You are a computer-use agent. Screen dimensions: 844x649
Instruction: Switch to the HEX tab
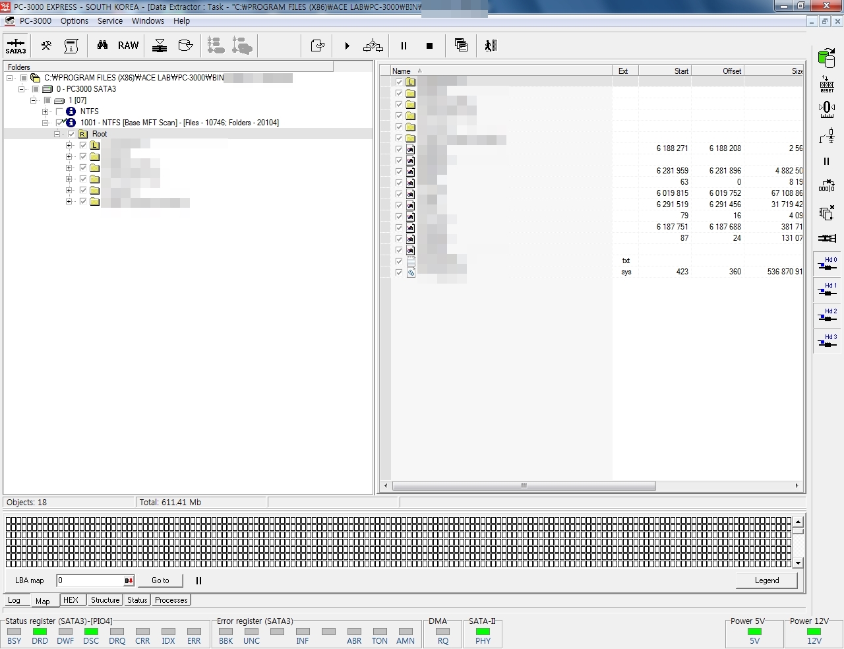pos(71,600)
